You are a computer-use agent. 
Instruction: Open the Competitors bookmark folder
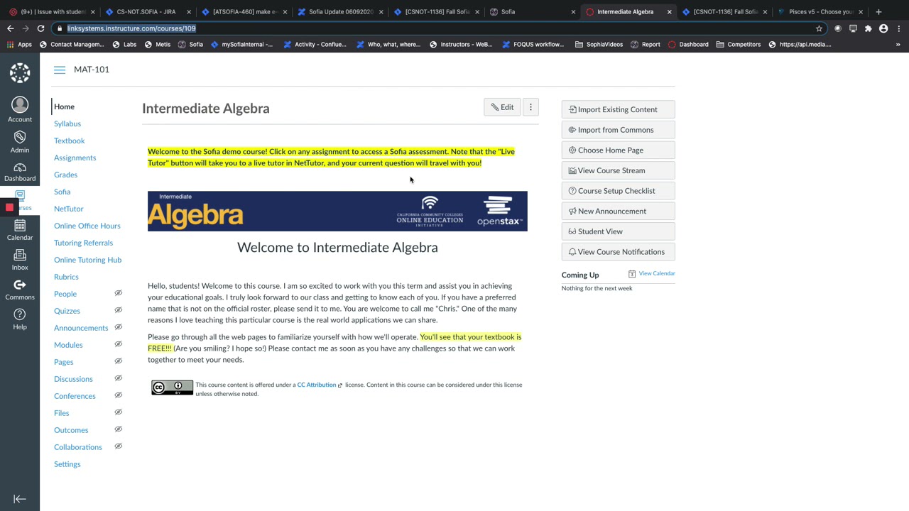pyautogui.click(x=739, y=44)
